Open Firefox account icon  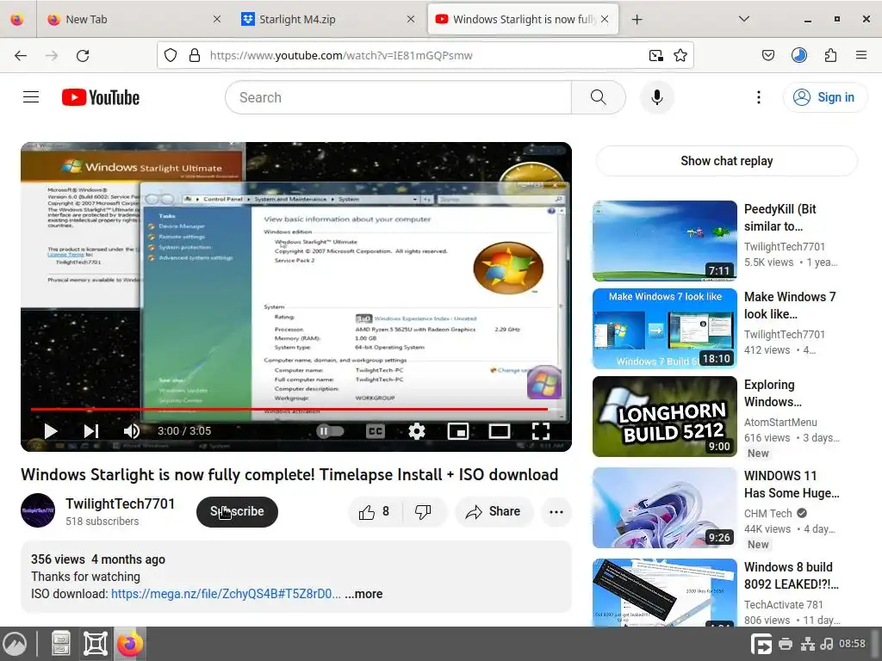pyautogui.click(x=799, y=55)
